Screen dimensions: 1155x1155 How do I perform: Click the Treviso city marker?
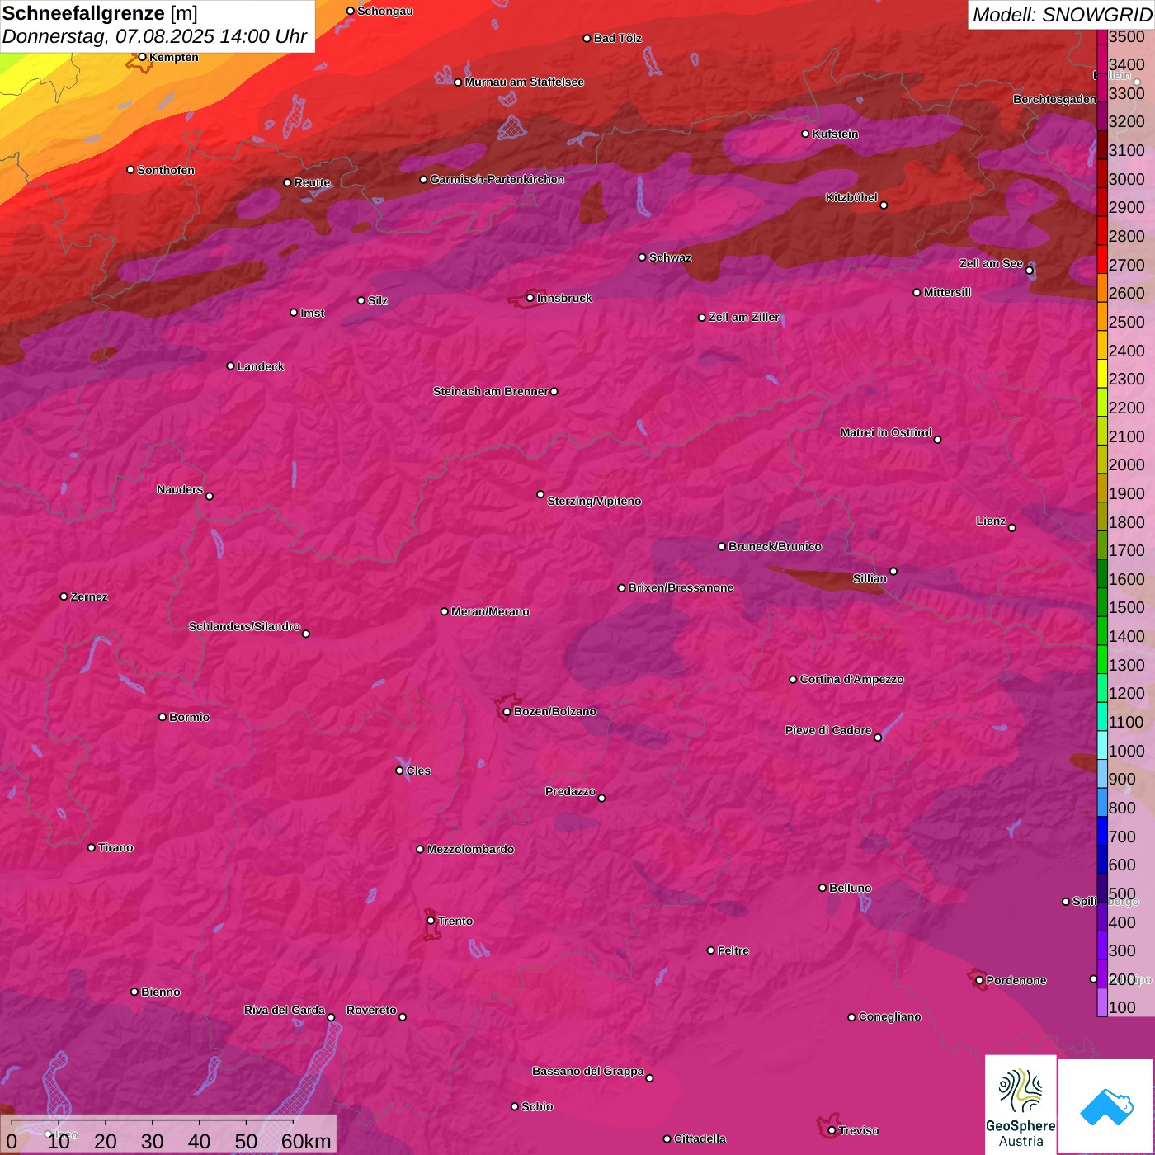(832, 1130)
